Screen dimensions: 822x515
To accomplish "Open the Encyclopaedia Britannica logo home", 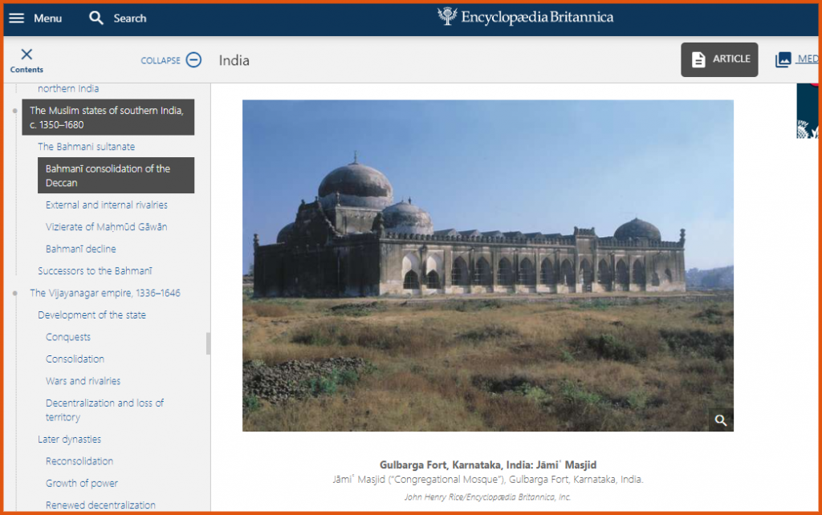I will (x=525, y=18).
